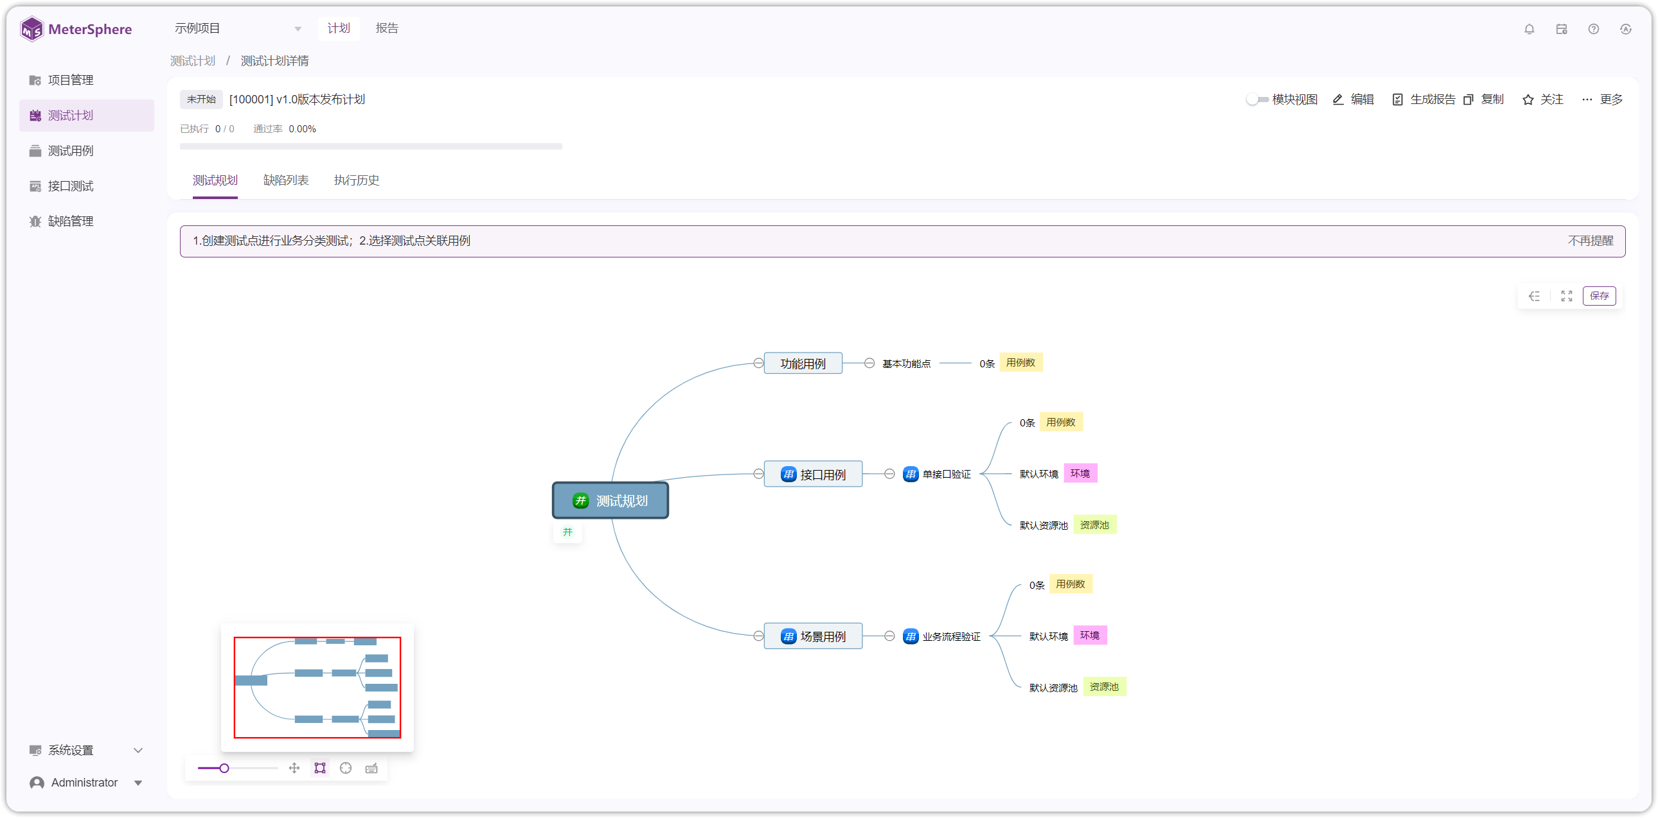Select the fit-to-canvas icon in zoom toolbar
The image size is (1658, 818).
pyautogui.click(x=320, y=768)
